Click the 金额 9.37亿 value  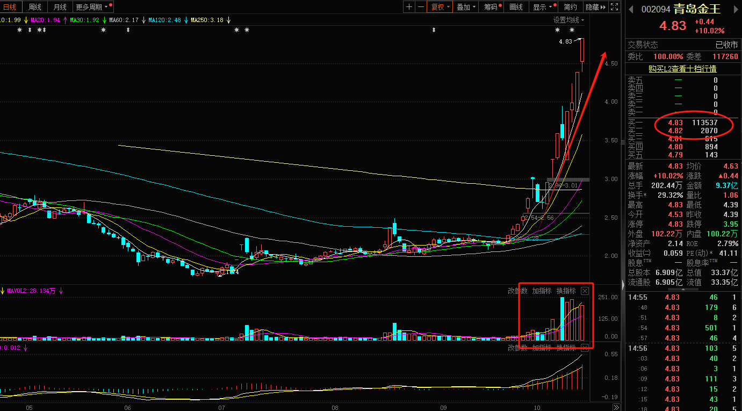[x=727, y=186]
